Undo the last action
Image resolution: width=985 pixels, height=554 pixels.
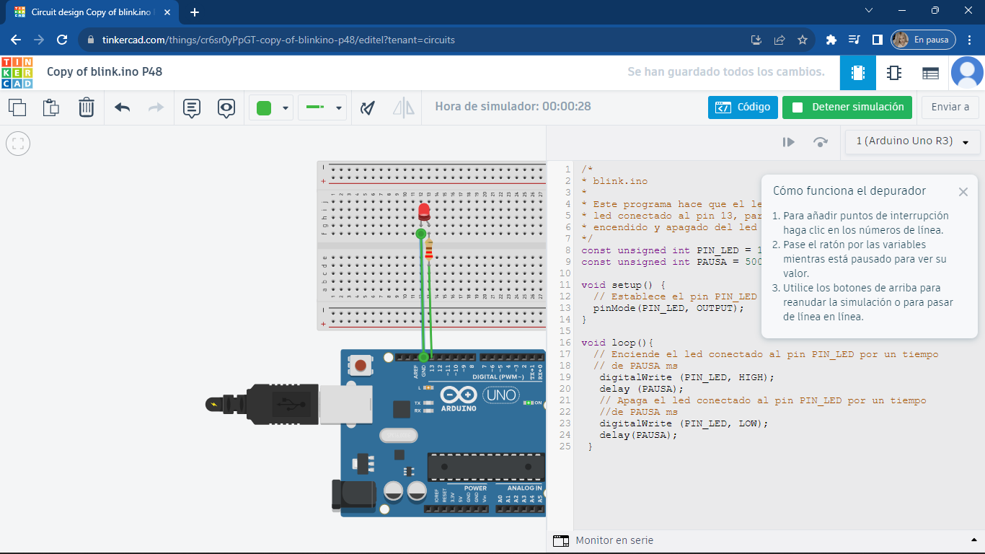pos(123,107)
